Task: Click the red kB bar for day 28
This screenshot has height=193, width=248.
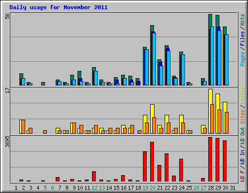Action: [210, 159]
